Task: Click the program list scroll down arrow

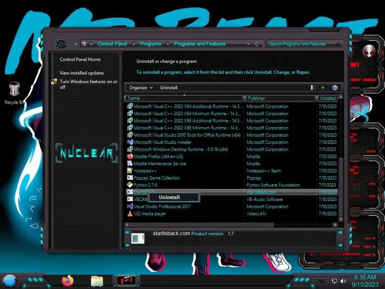Action: point(341,219)
